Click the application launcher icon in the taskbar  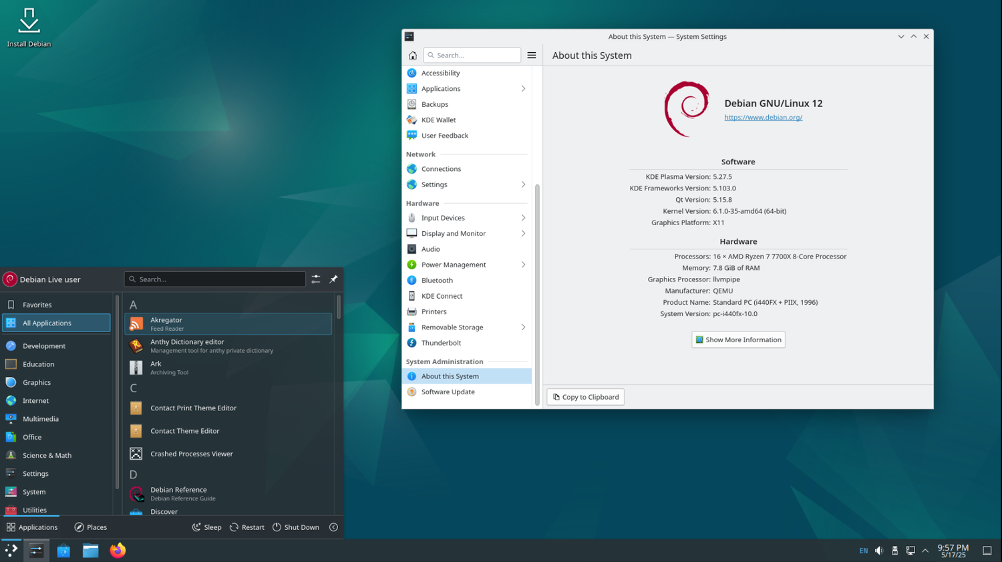click(x=11, y=551)
